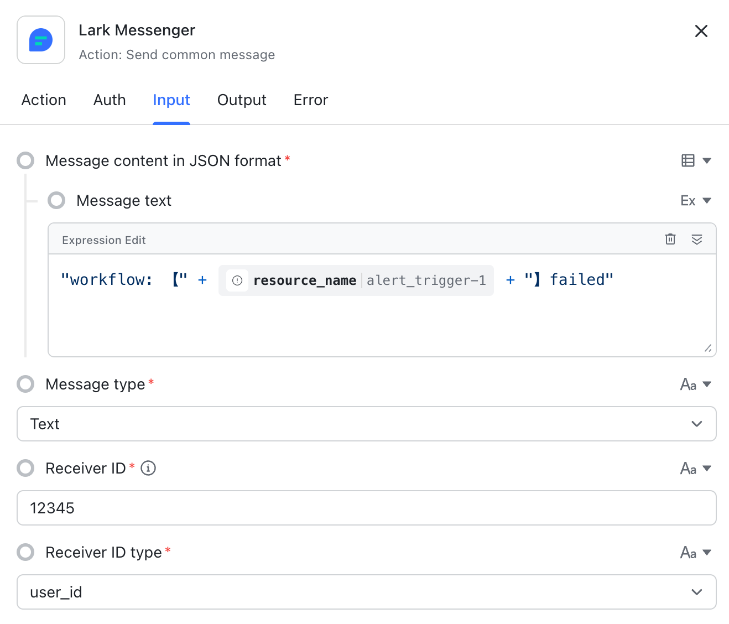Screen dimensions: 729x624
Task: Switch to the Auth tab
Action: click(x=110, y=100)
